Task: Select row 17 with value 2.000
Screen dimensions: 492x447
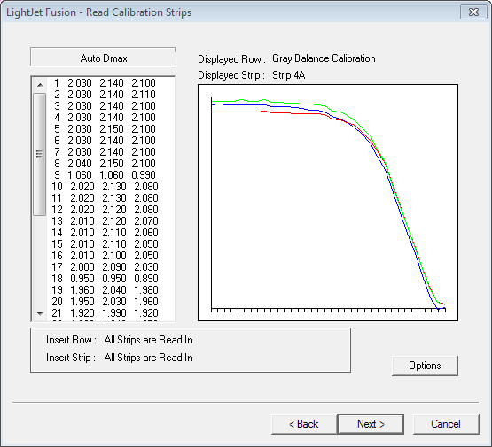Action: pyautogui.click(x=105, y=267)
